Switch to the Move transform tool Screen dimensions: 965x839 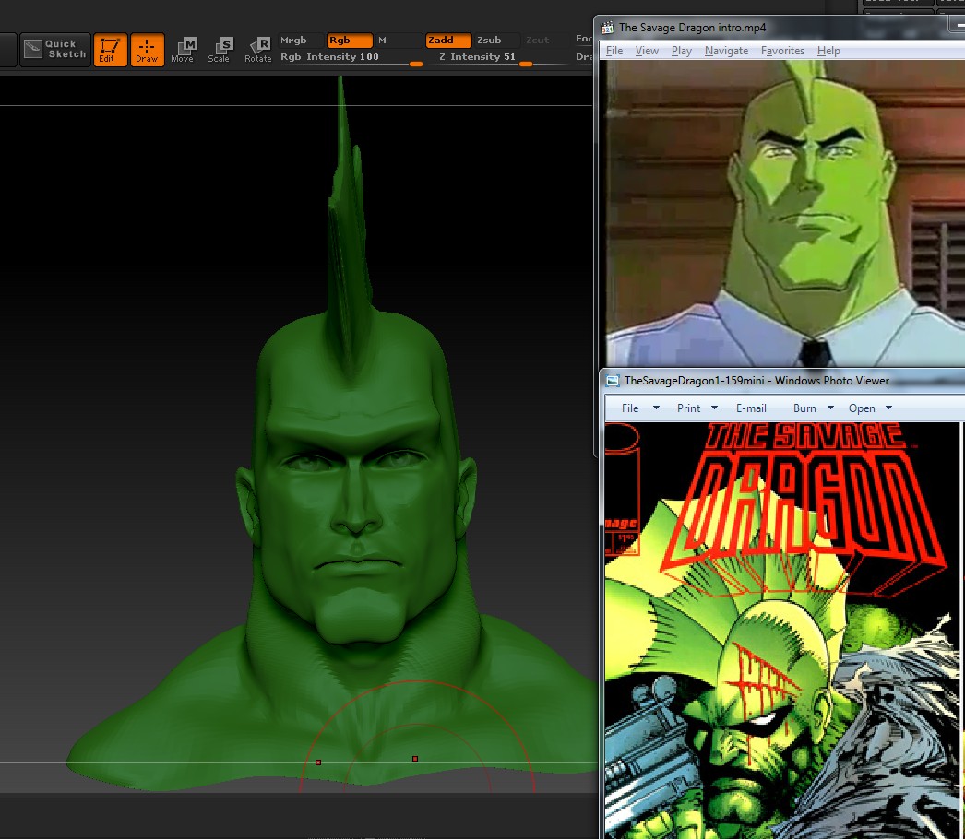pyautogui.click(x=183, y=50)
